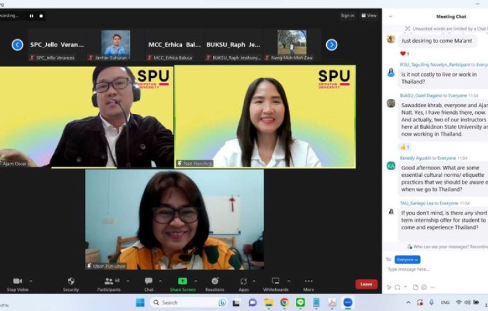488x311 pixels.
Task: Expand participants options arrow
Action: click(x=128, y=281)
